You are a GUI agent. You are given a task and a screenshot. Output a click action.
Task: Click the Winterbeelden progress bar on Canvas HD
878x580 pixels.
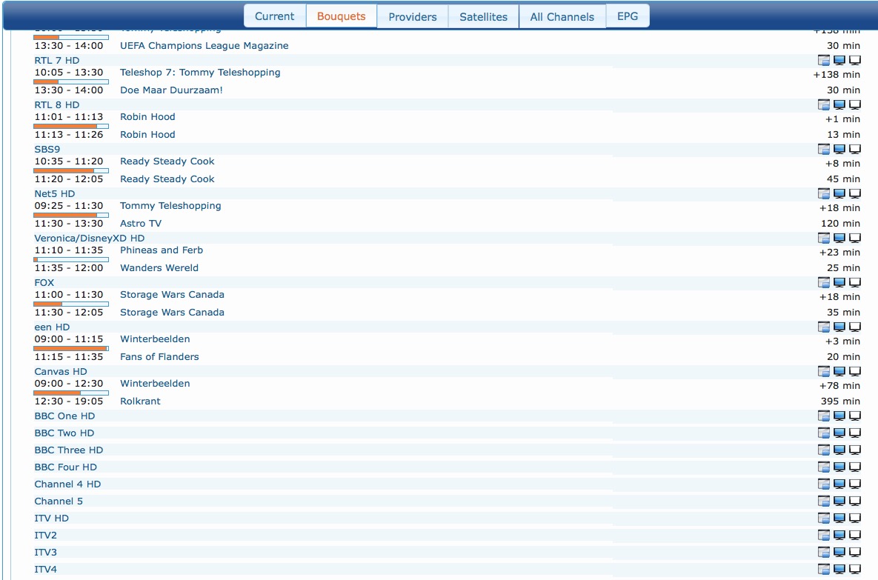point(71,393)
